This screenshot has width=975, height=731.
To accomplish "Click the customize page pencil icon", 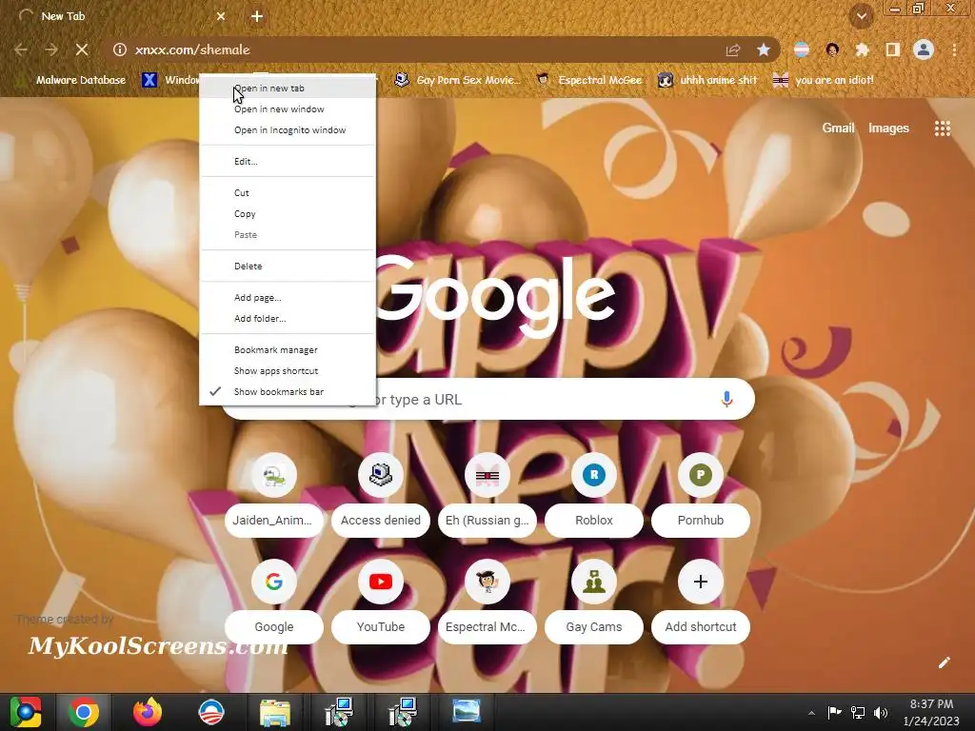I will point(944,662).
